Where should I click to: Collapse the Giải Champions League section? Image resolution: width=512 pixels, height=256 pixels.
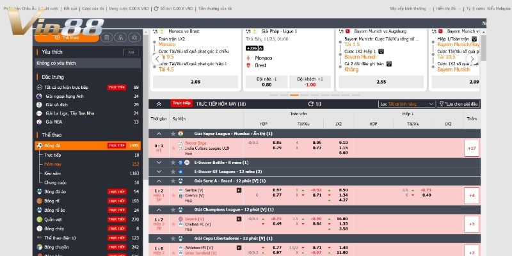tap(159, 210)
